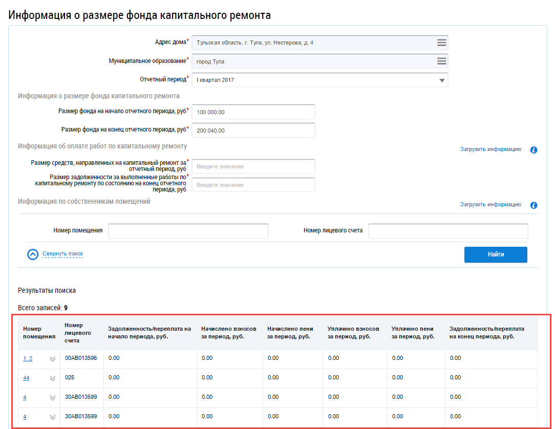
Task: Click the Результаты поиска heading
Action: (x=47, y=291)
